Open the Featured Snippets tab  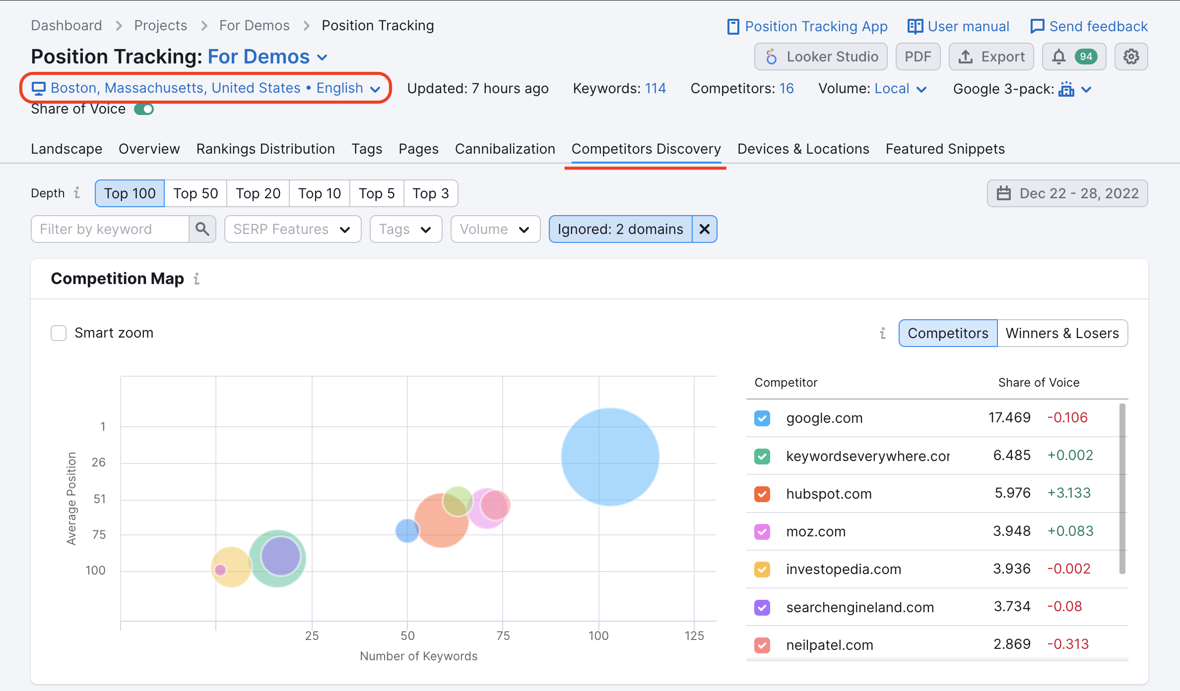(x=945, y=149)
